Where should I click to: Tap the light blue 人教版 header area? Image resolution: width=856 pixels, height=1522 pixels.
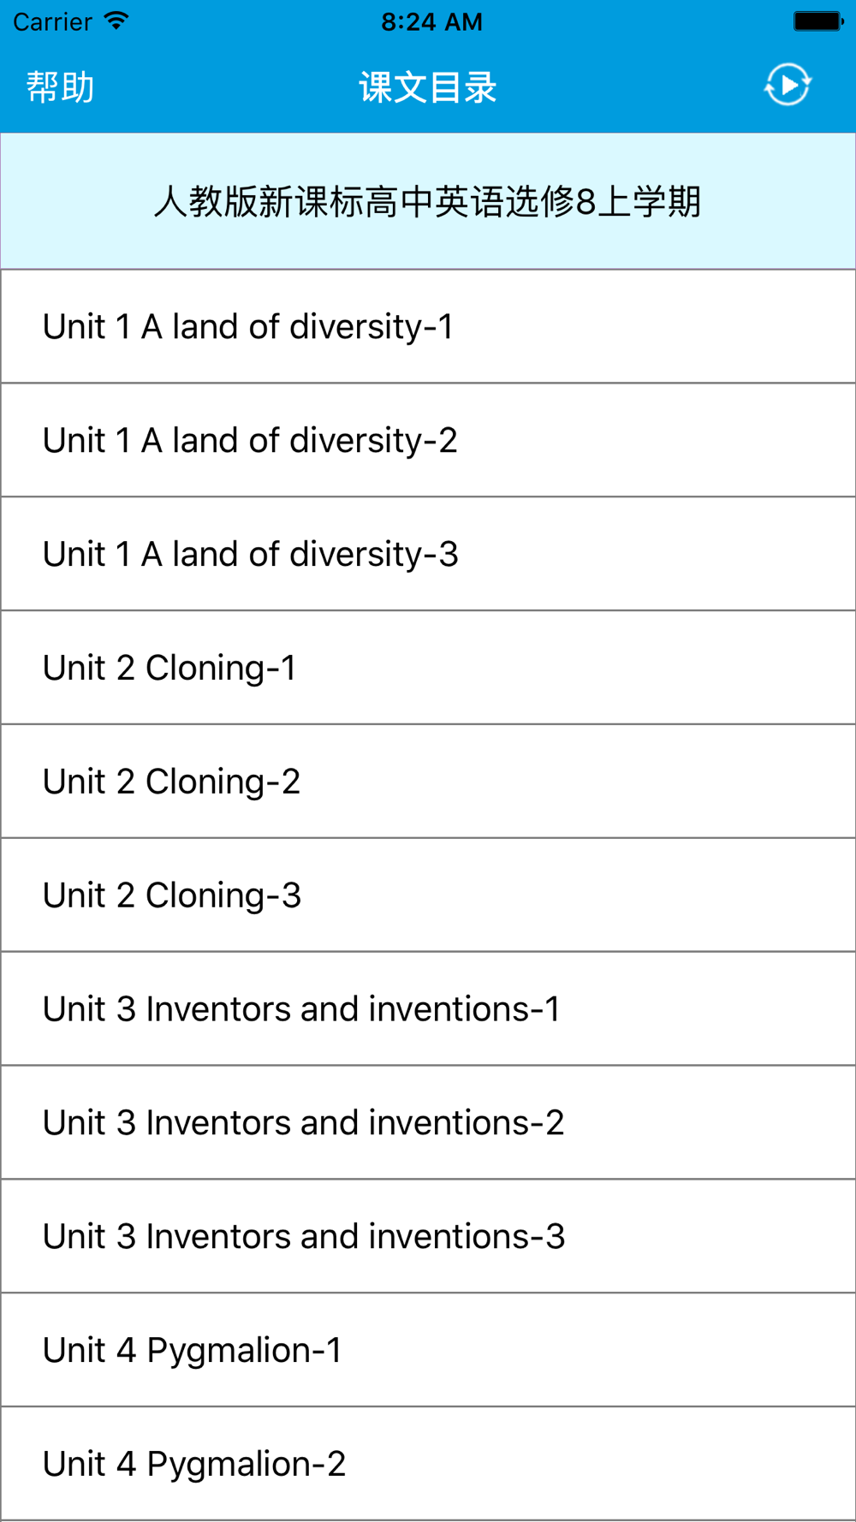(x=428, y=201)
